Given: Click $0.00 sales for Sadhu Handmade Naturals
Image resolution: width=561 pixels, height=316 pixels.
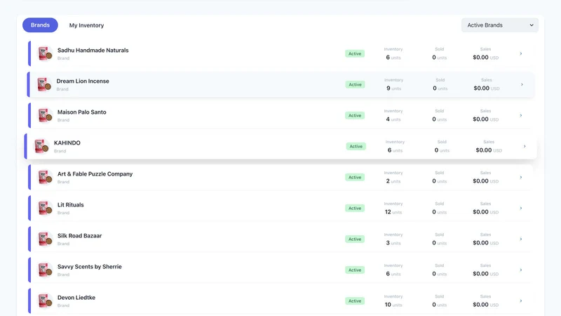Looking at the screenshot, I should [485, 58].
